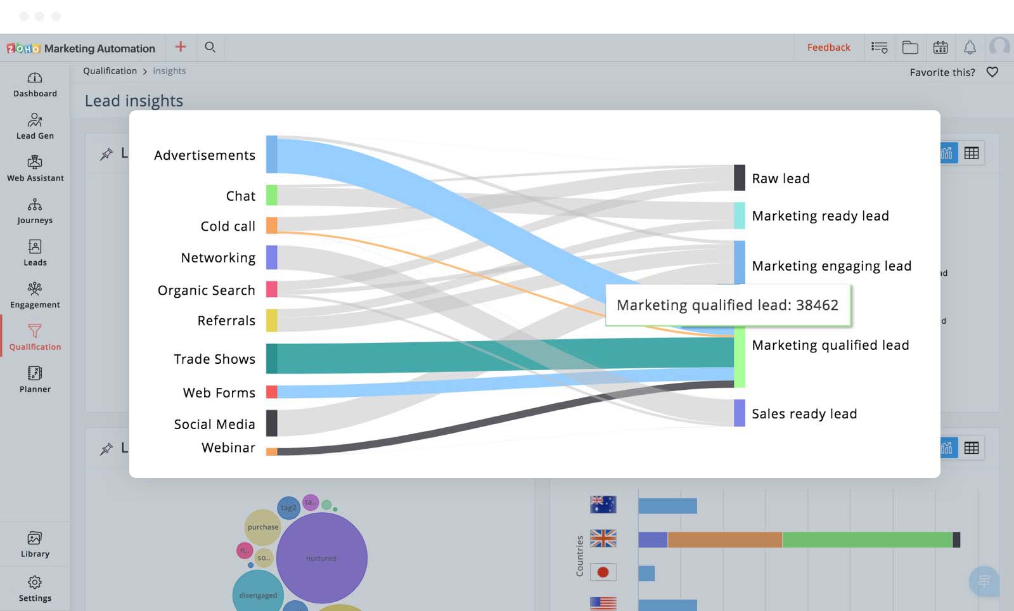Select Leads in the sidebar
Screen dimensions: 1014x611
pos(35,254)
